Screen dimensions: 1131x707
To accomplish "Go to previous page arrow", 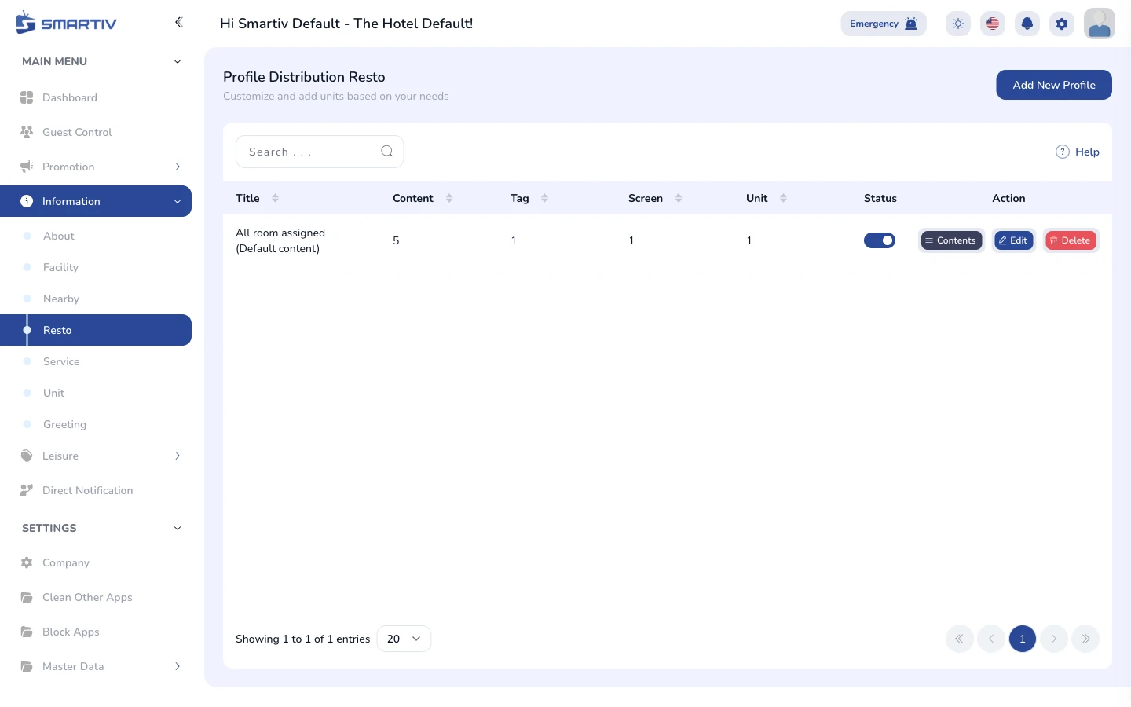I will pyautogui.click(x=991, y=639).
